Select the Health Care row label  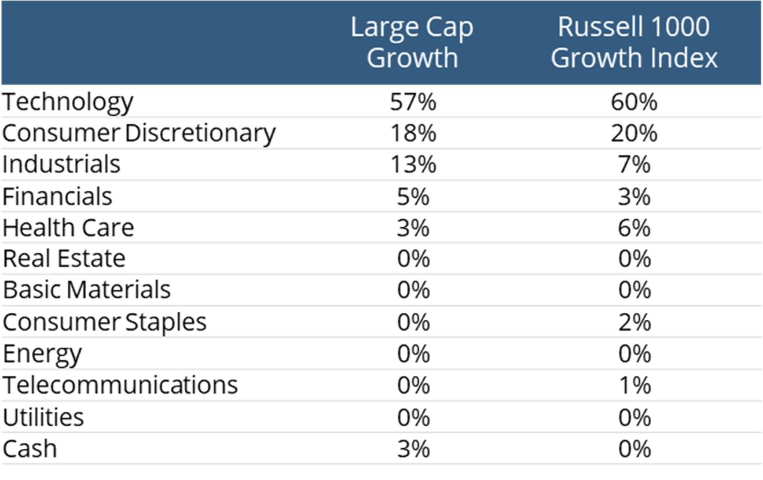coord(68,228)
